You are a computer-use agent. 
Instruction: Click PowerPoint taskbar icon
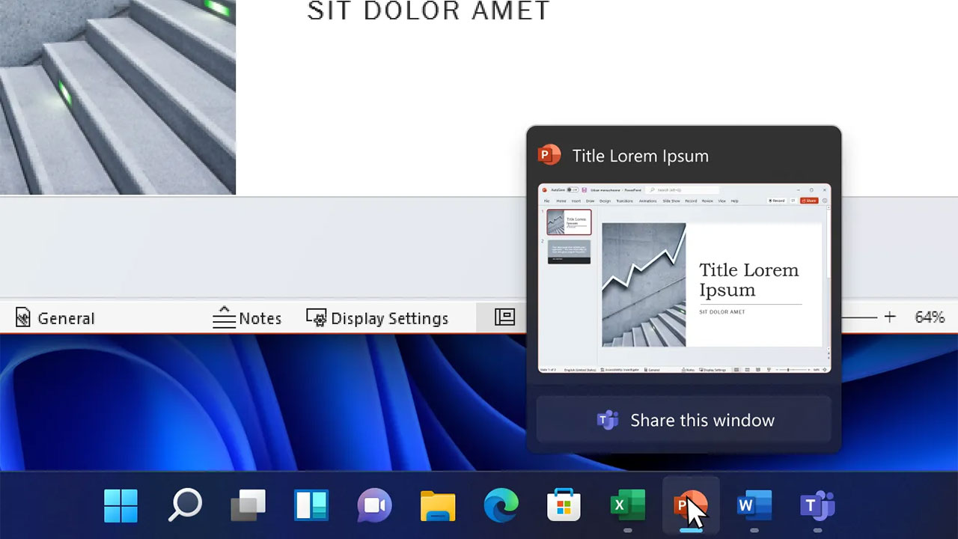691,506
